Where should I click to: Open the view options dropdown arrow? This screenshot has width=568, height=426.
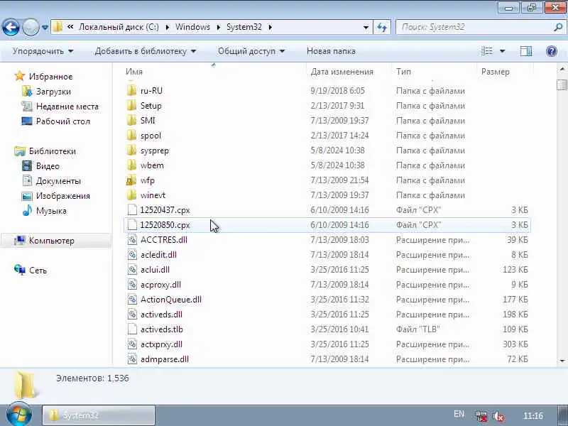[x=503, y=51]
